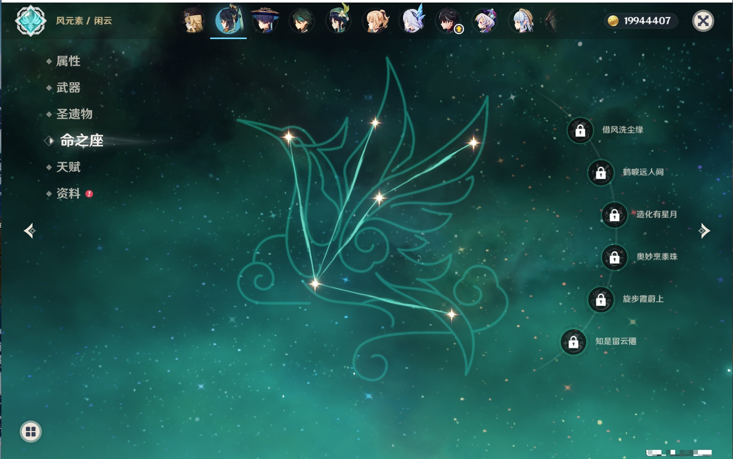The image size is (733, 459).
Task: Open locked constellation 旋步霞蔚上
Action: 601,299
